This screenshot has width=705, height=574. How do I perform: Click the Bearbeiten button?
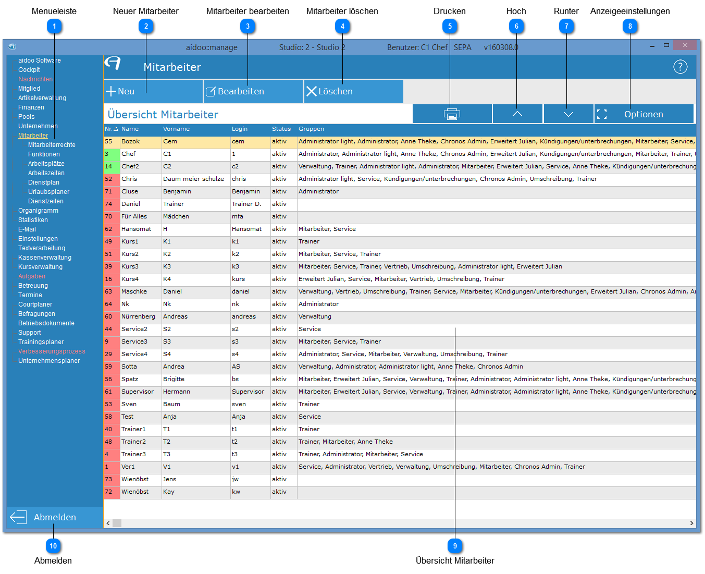click(253, 91)
